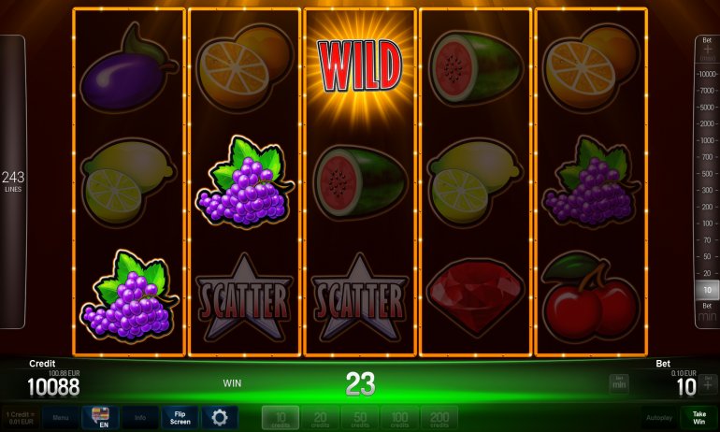Open the Info panel
Screen dimensions: 720x432
pos(140,417)
